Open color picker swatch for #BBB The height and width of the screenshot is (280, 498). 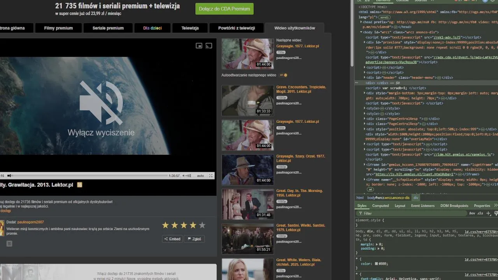point(376,264)
